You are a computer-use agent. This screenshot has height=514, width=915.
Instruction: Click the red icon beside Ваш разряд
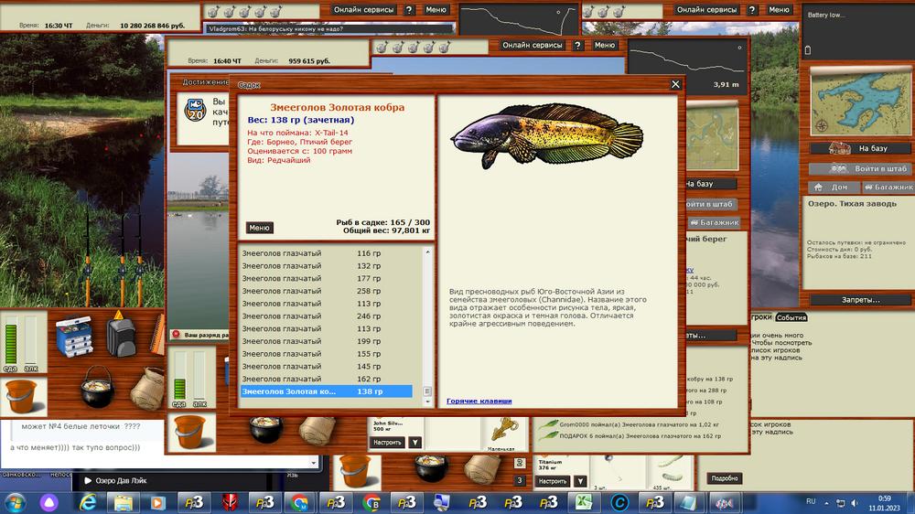(x=176, y=335)
